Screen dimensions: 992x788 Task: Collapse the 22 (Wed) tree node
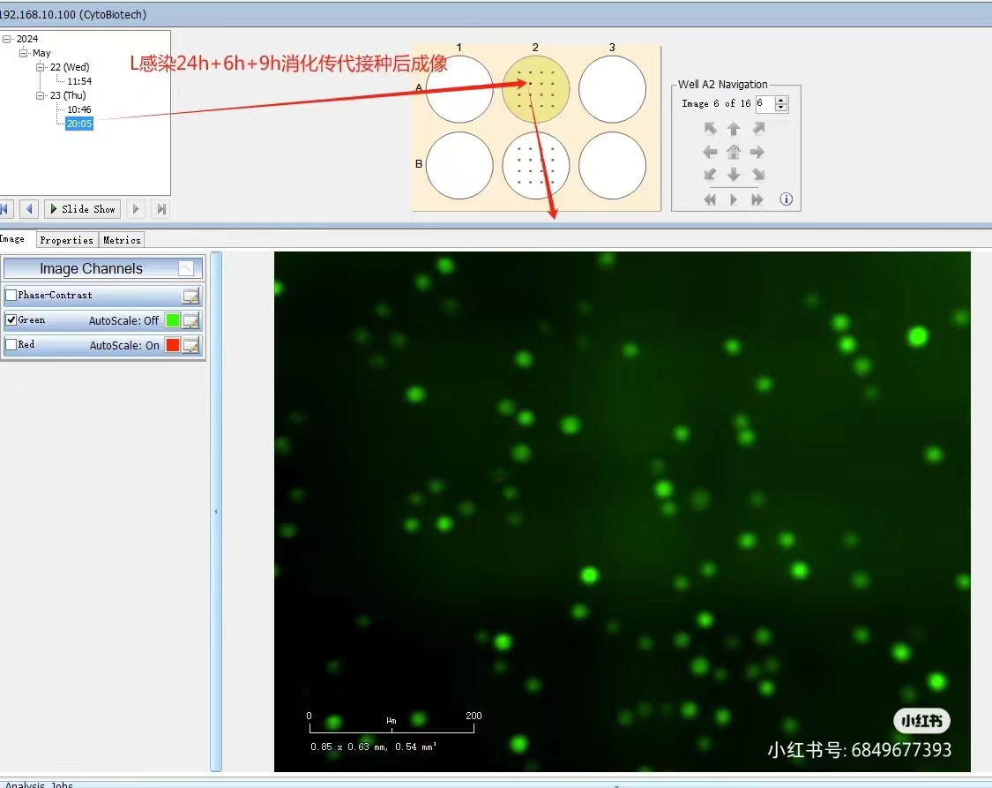(x=40, y=67)
